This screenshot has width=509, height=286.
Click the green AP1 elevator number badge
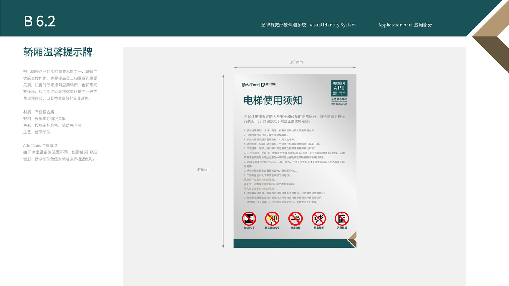tap(339, 89)
